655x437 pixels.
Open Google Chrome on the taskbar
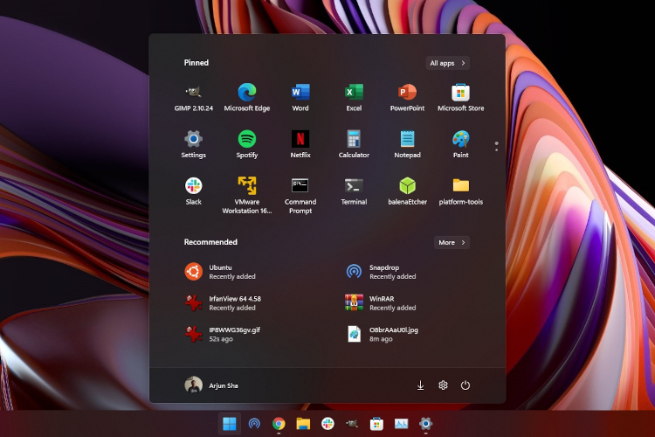tap(279, 424)
